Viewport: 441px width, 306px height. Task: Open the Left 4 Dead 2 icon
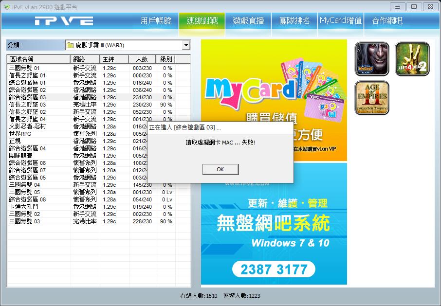412,59
